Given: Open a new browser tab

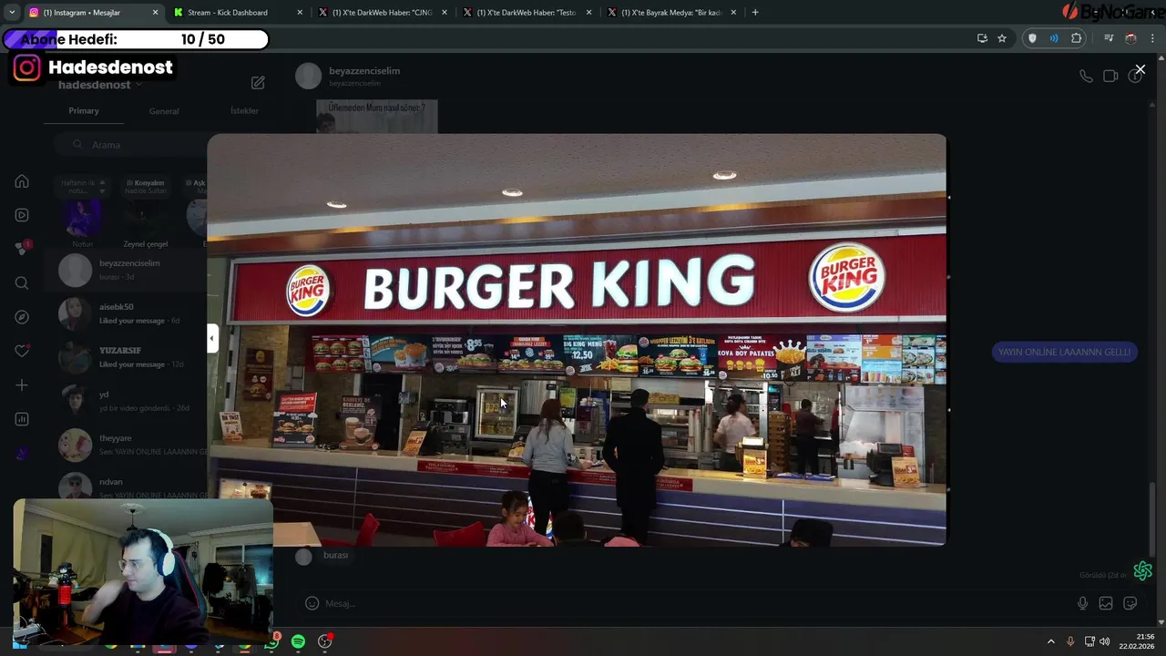Looking at the screenshot, I should [755, 13].
